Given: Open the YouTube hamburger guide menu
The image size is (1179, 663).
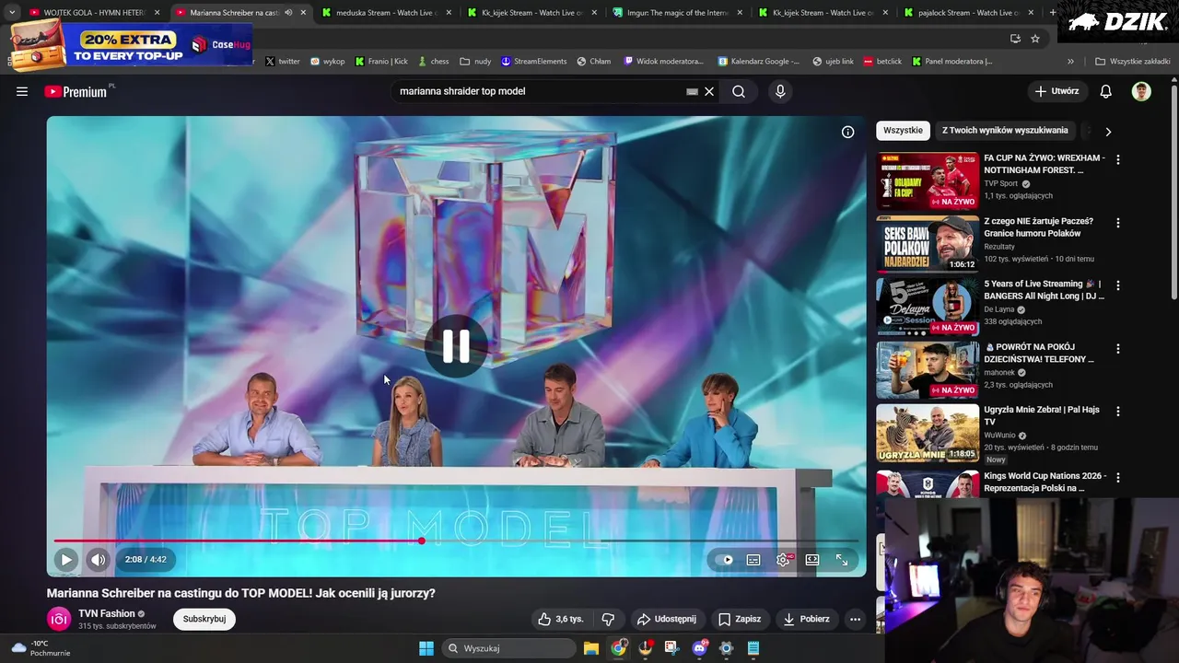Looking at the screenshot, I should (x=22, y=91).
